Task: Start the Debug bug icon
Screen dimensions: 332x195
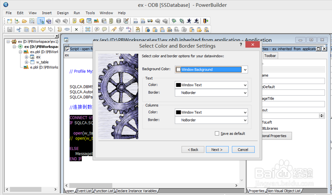Action: coord(174,21)
